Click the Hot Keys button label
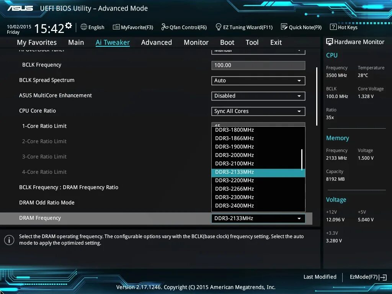392x294 pixels. [x=348, y=27]
